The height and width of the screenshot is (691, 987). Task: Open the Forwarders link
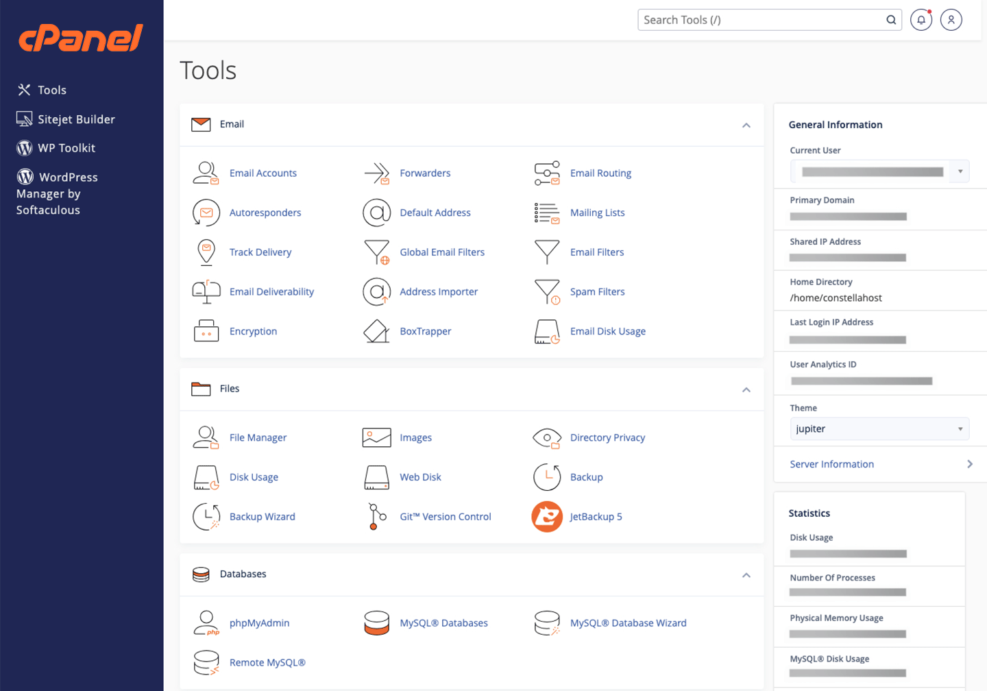(x=425, y=173)
